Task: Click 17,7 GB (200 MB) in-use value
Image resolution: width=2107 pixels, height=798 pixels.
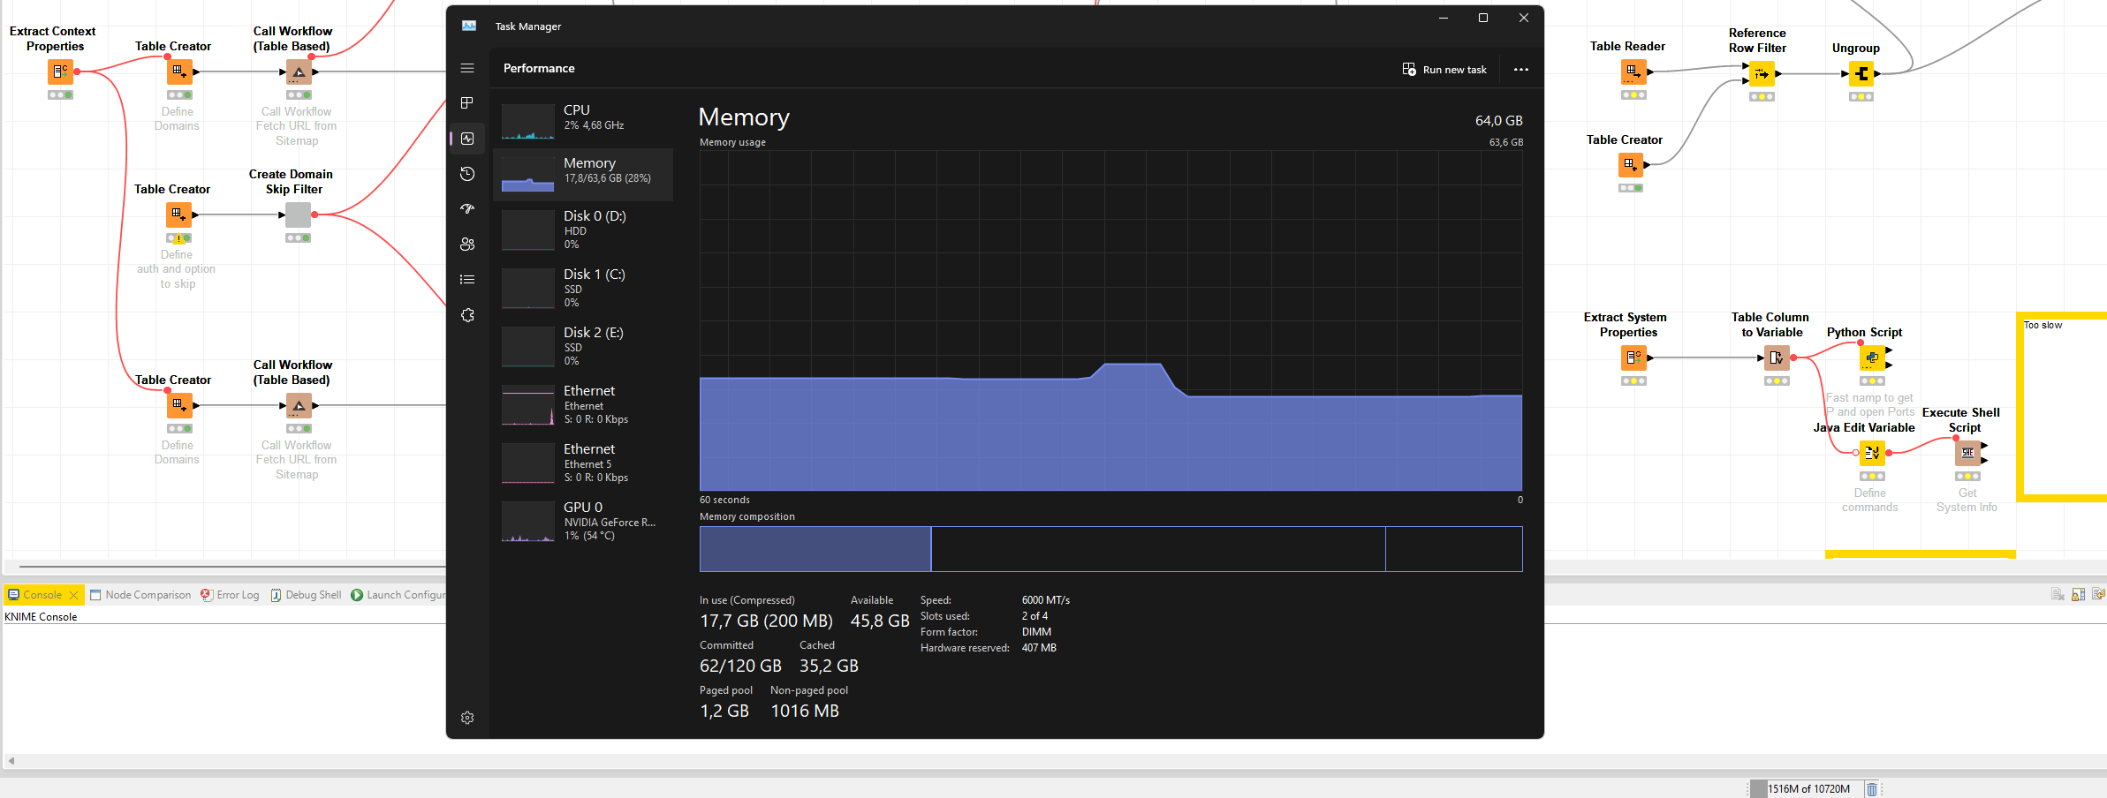Action: tap(766, 621)
